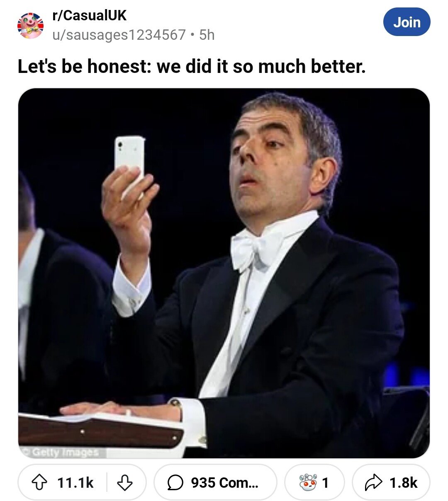Open the r/CasualUK subreddit name link

pyautogui.click(x=89, y=16)
